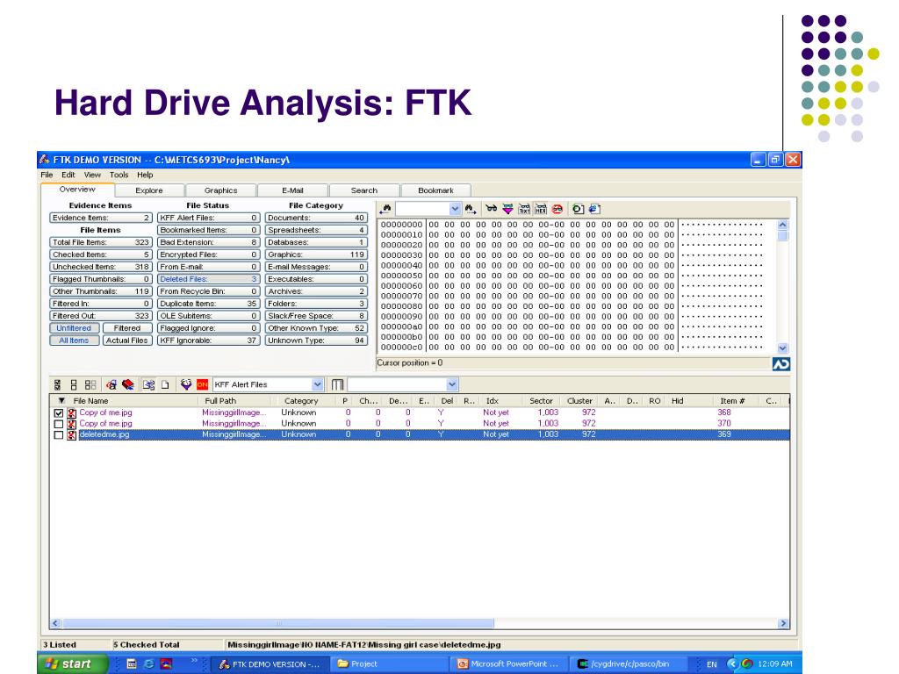Screen dimensions: 899x674
Task: Click the green internal viewer icon
Action: pyautogui.click(x=578, y=209)
